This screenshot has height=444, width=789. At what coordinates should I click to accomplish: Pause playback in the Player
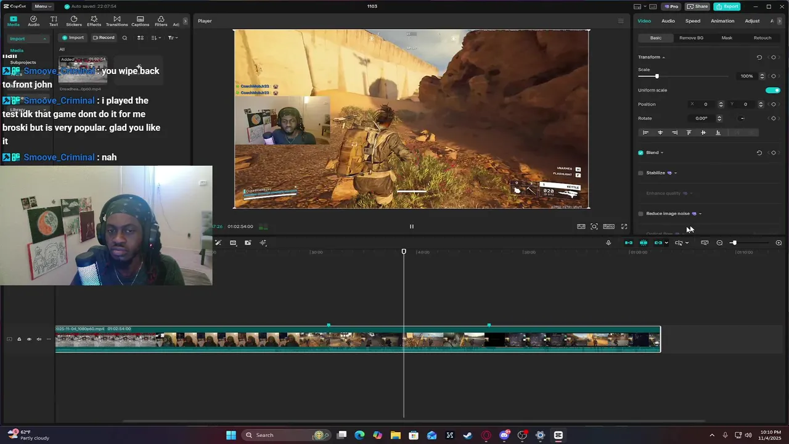click(x=412, y=226)
